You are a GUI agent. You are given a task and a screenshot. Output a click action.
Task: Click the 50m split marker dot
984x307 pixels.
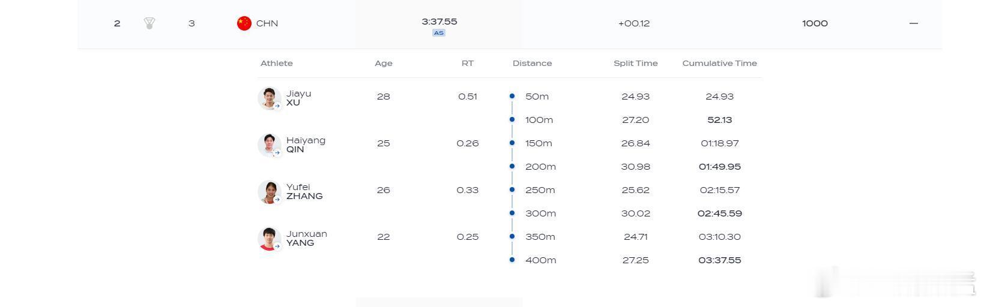(512, 96)
